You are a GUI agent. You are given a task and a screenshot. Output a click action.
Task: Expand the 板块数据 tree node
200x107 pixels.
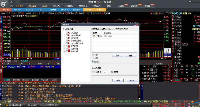coord(63,51)
